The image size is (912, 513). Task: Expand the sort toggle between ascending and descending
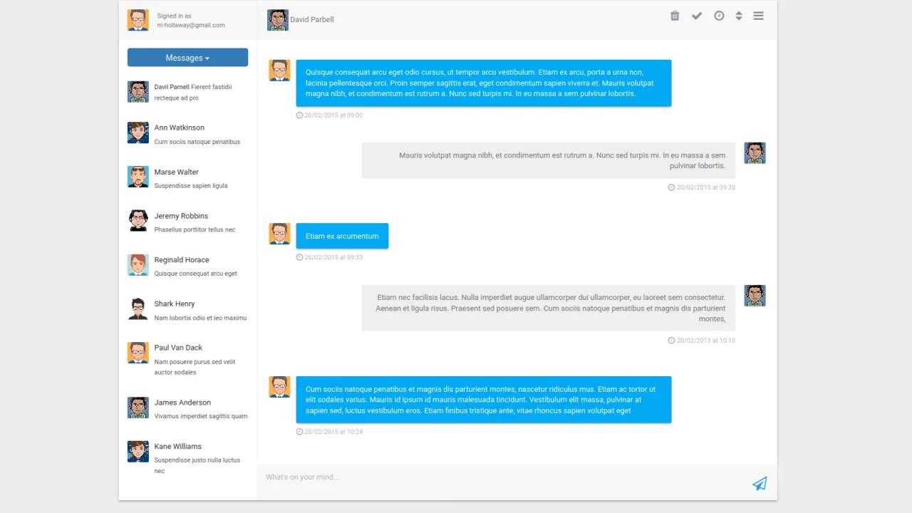(739, 15)
